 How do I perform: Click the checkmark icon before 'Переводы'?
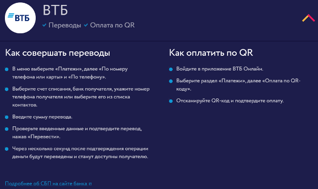pyautogui.click(x=45, y=25)
